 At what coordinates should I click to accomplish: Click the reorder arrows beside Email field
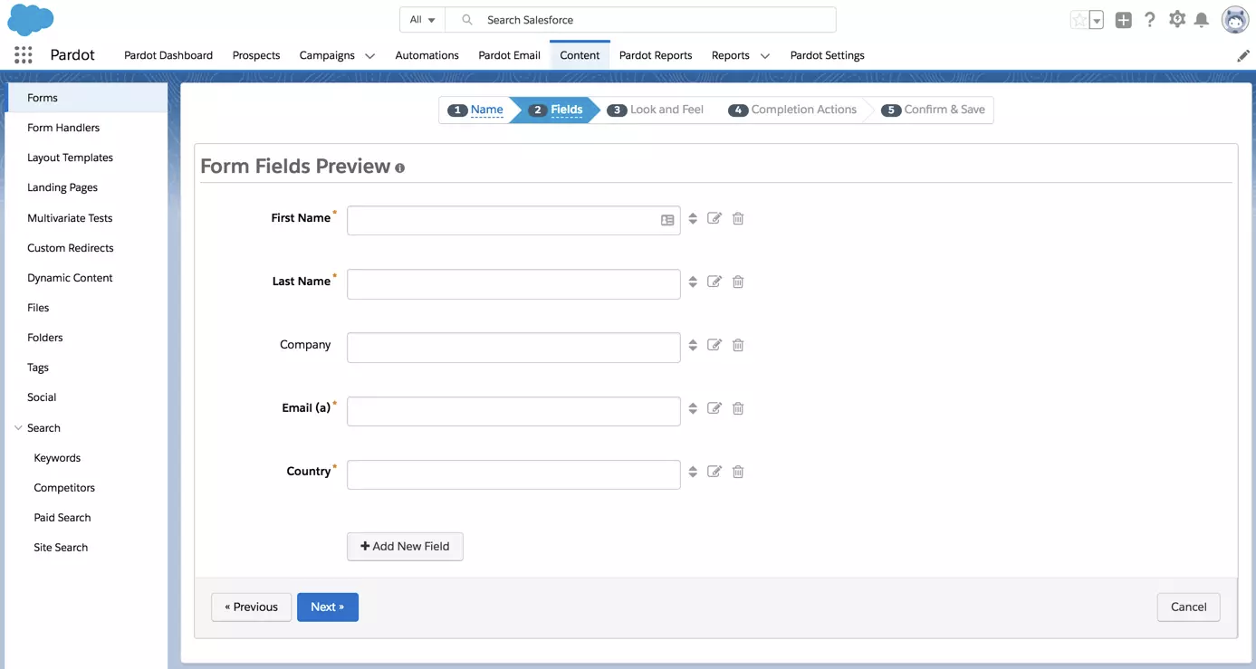click(x=693, y=408)
